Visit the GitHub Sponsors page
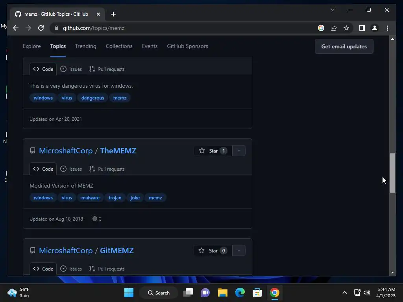 coord(187,46)
